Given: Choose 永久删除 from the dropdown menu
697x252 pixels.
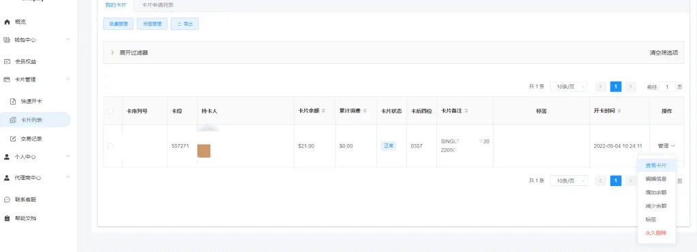Looking at the screenshot, I should [656, 232].
